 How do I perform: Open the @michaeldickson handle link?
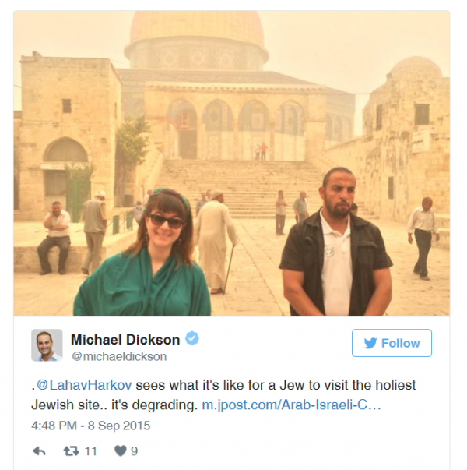pyautogui.click(x=119, y=356)
